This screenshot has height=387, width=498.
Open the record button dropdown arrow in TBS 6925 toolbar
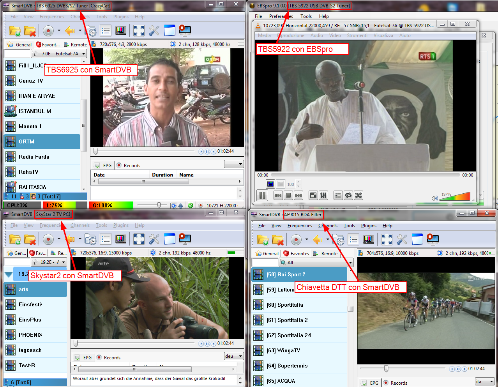pos(59,30)
